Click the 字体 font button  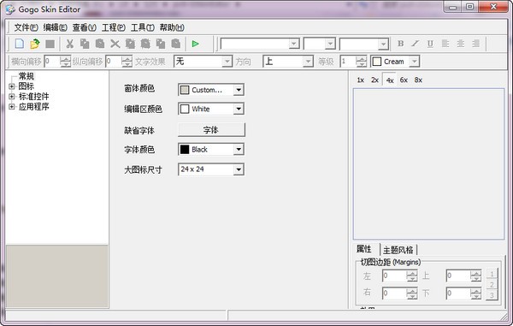coord(211,129)
